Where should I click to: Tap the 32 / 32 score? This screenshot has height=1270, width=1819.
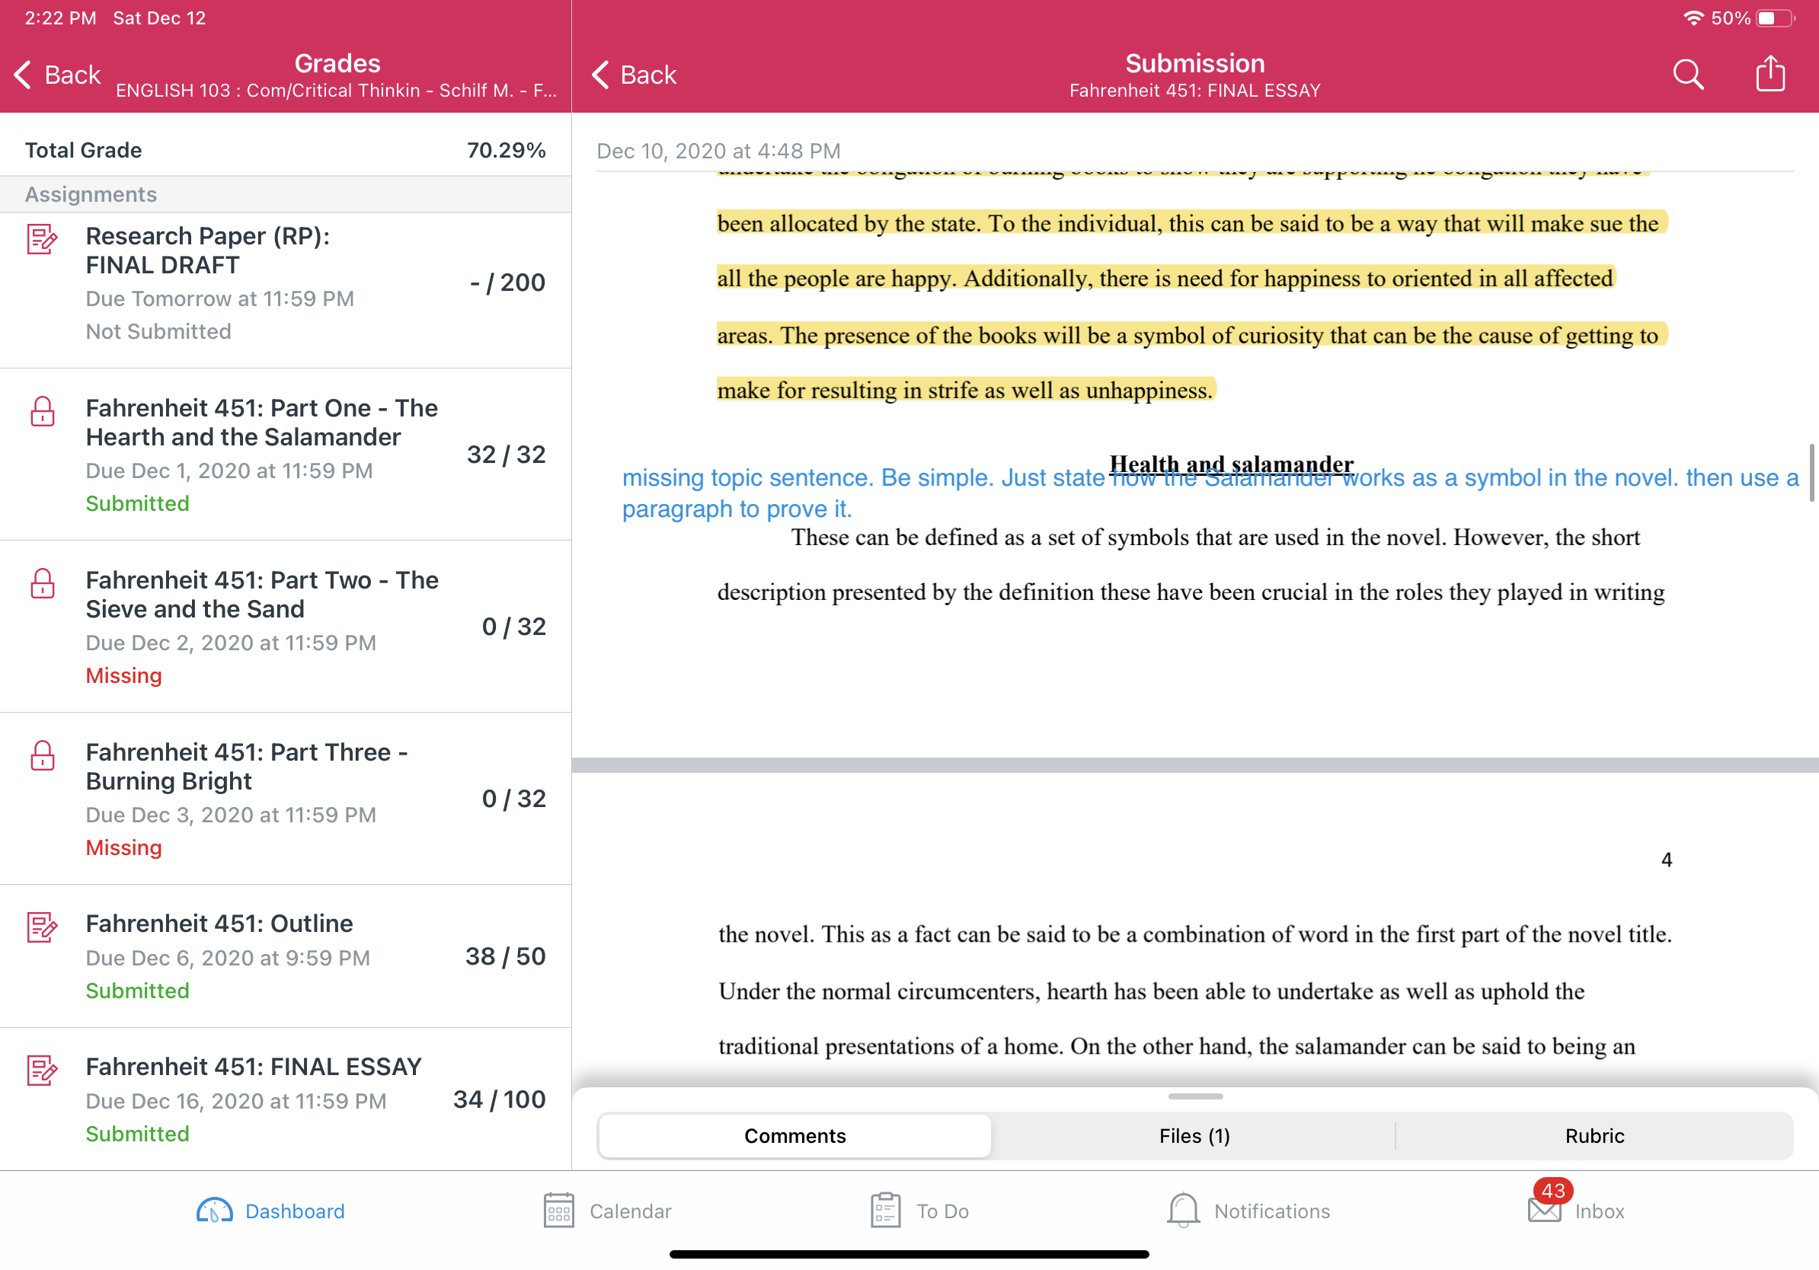click(506, 454)
